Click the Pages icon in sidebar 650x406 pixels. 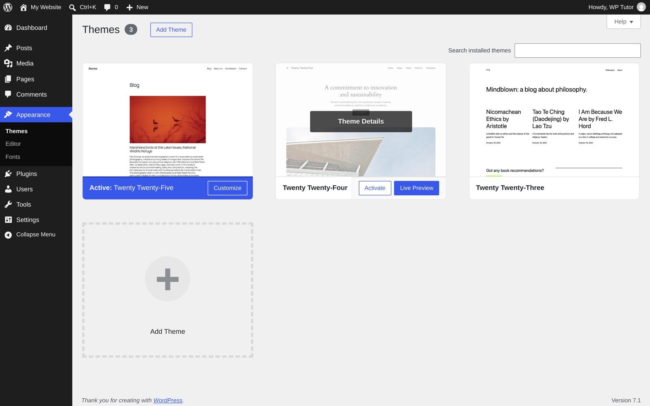tap(8, 79)
